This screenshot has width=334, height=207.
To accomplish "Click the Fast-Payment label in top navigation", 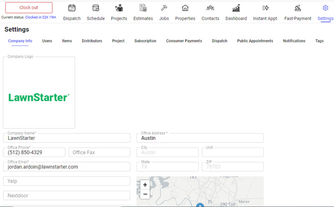I will point(298,18).
